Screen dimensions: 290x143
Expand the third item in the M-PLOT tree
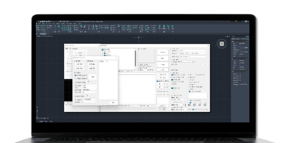tap(102, 53)
